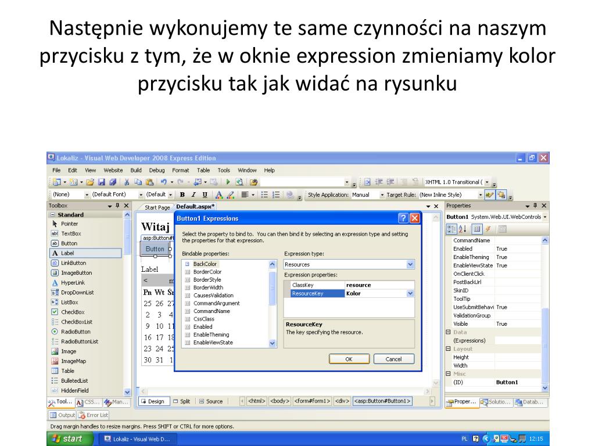Switch to the Start Page tab

coord(157,207)
